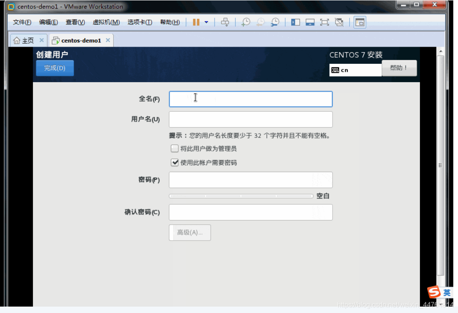This screenshot has height=313, width=458.
Task: Uncheck 使用此帐户需要密码 checkbox
Action: coord(175,163)
